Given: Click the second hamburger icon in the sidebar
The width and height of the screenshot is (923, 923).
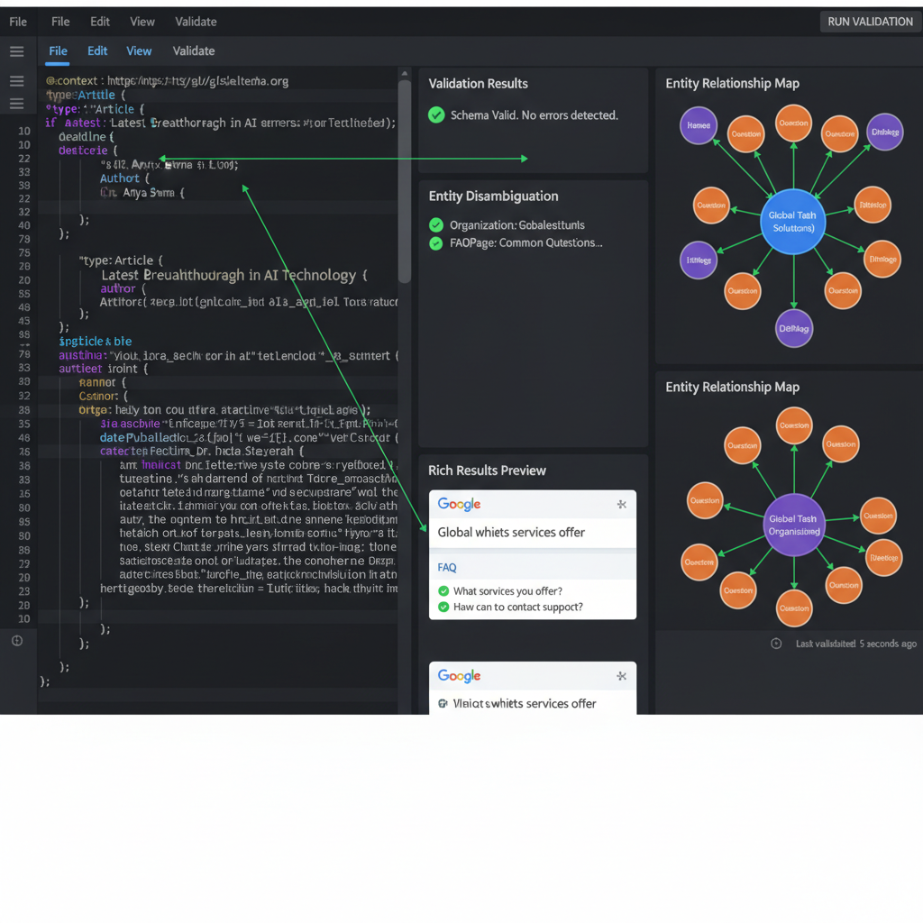Looking at the screenshot, I should click(16, 82).
